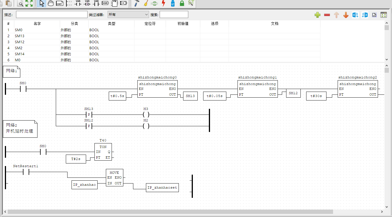Add a variable with green plus
The image size is (392, 217).
317,15
